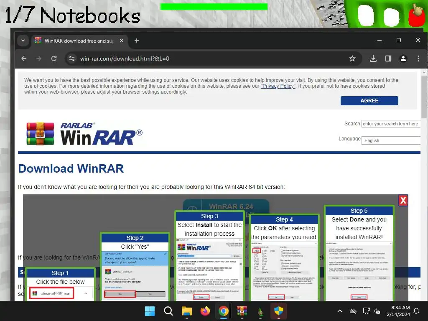The height and width of the screenshot is (321, 428).
Task: Open WinRAR app in the taskbar
Action: [x=242, y=311]
